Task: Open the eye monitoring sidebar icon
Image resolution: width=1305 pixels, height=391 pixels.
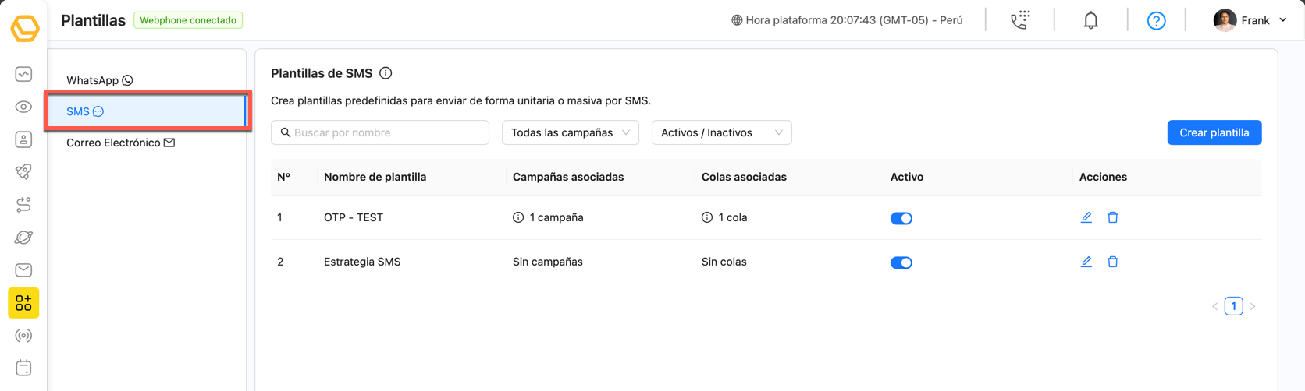Action: [x=23, y=107]
